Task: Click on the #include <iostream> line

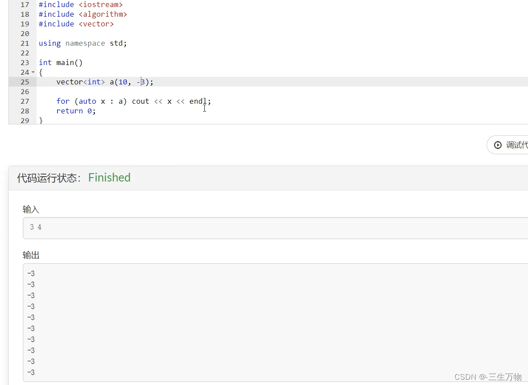Action: pyautogui.click(x=81, y=5)
